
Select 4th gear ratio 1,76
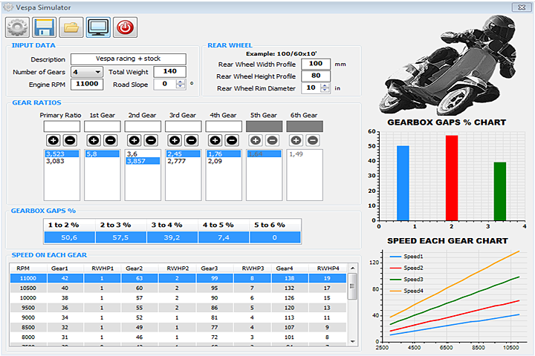(x=224, y=154)
